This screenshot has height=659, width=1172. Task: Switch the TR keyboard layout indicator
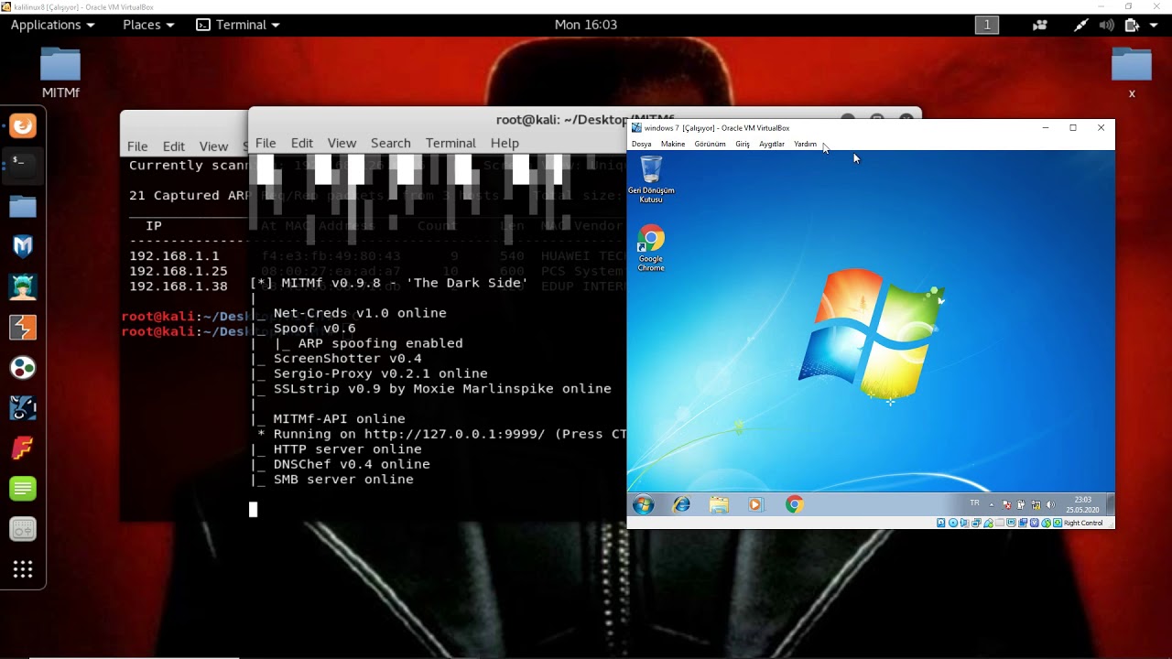[x=973, y=502]
